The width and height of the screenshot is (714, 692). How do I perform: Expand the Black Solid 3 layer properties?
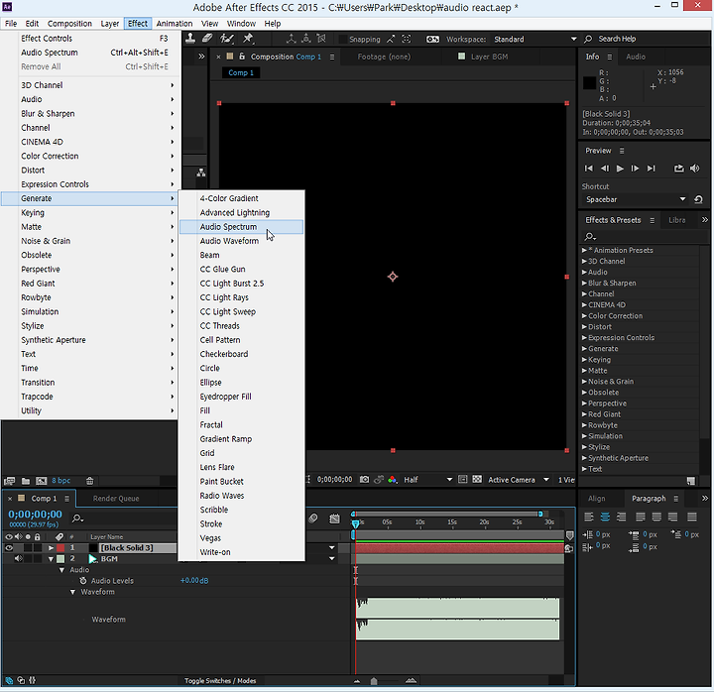tap(51, 547)
